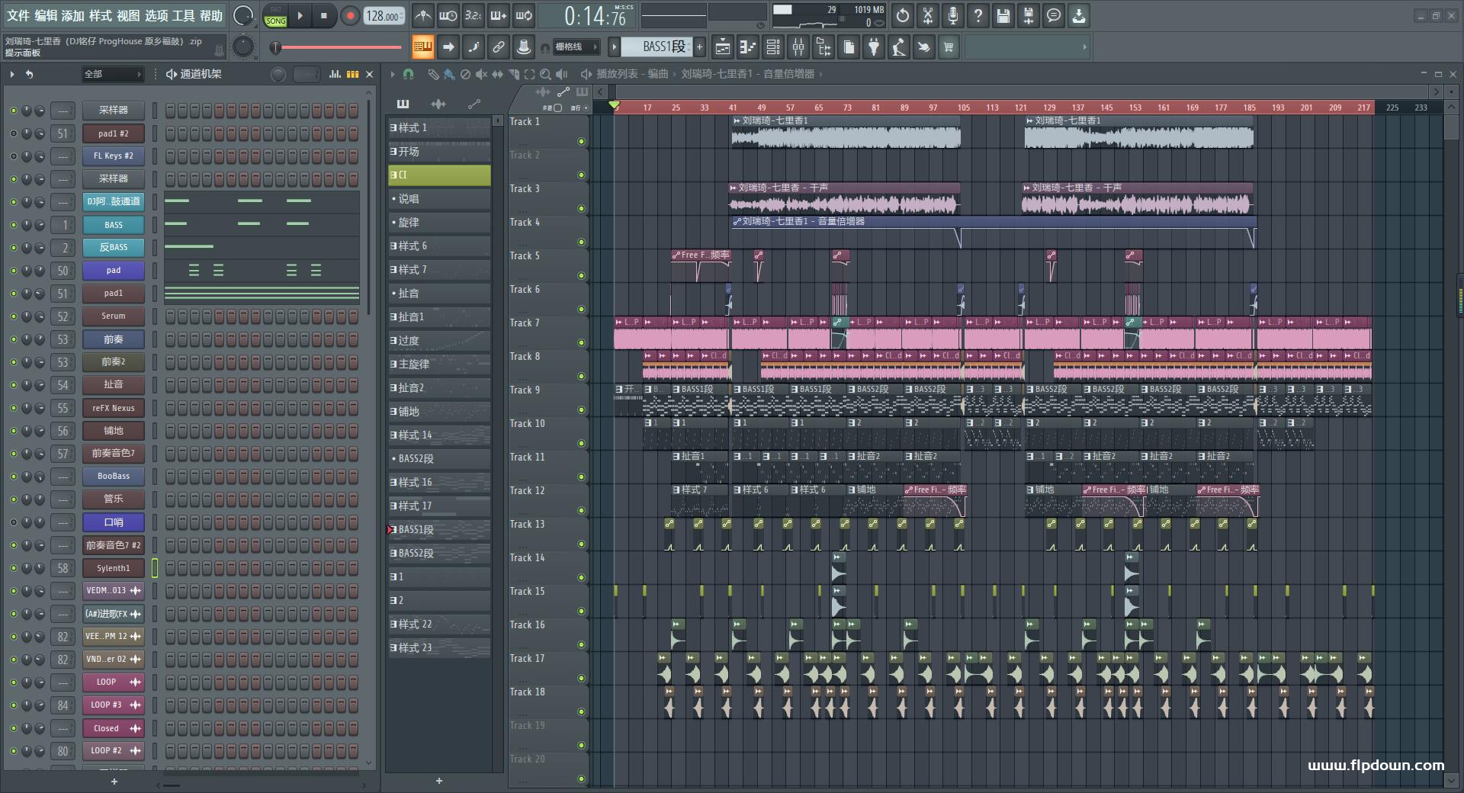Toggle channel select indicator beside Sylenth1

click(154, 568)
